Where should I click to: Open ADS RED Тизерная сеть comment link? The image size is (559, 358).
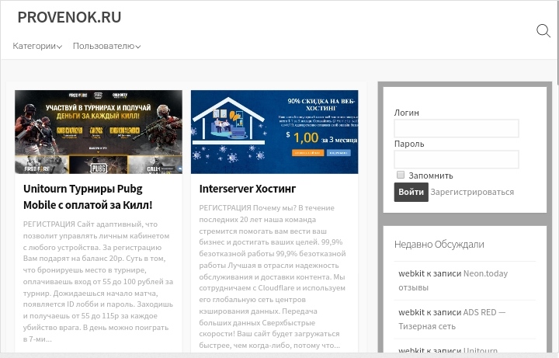click(484, 312)
